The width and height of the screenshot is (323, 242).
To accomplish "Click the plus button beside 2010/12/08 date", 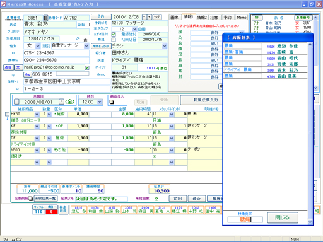I will pyautogui.click(x=150, y=17).
